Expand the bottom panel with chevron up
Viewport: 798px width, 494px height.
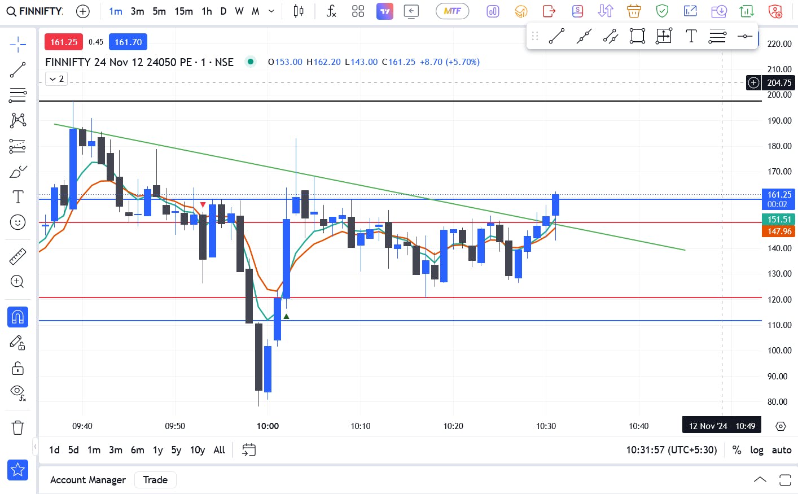pos(760,480)
